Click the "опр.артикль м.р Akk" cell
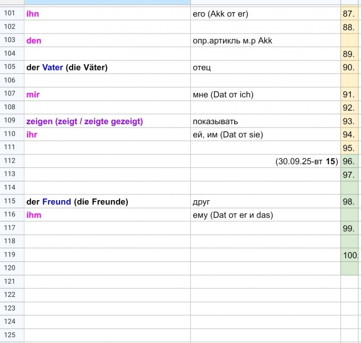This screenshot has height=343, width=361. click(264, 41)
